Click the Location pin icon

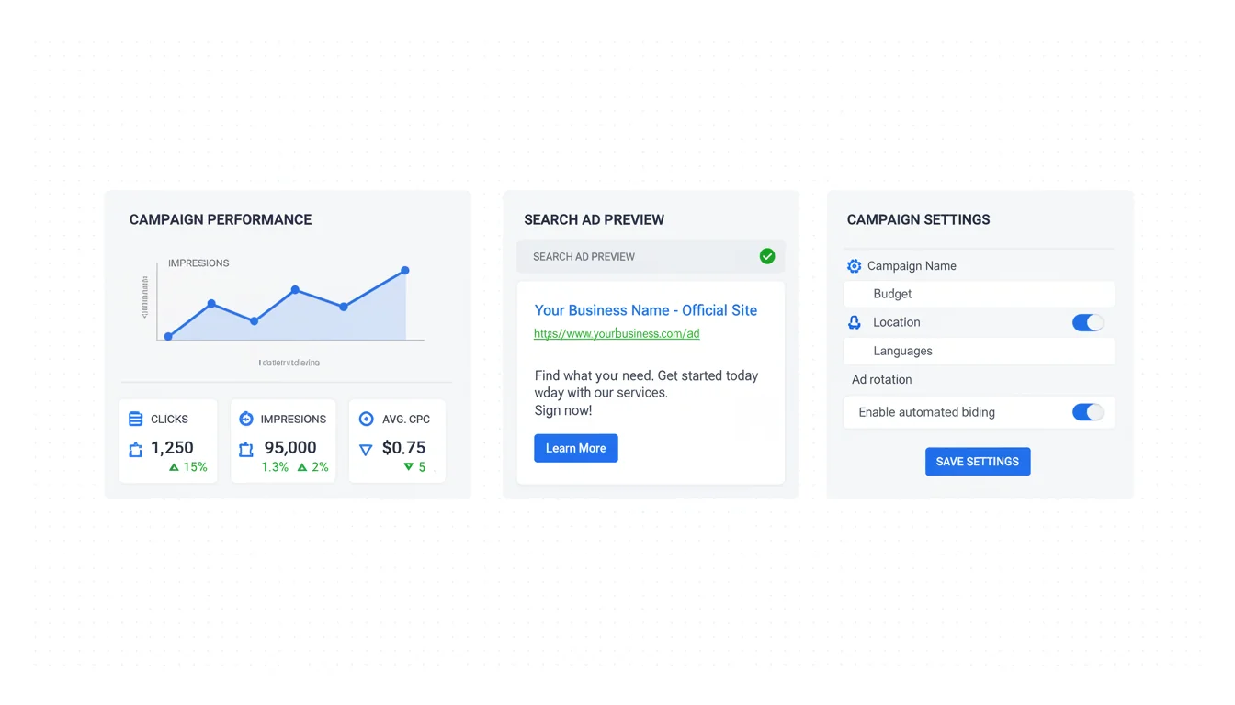(x=854, y=322)
